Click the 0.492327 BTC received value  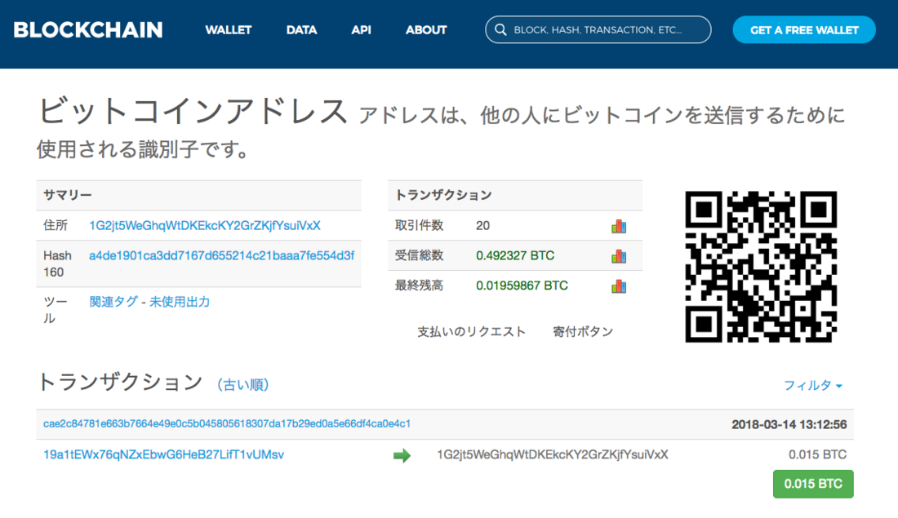tap(515, 256)
